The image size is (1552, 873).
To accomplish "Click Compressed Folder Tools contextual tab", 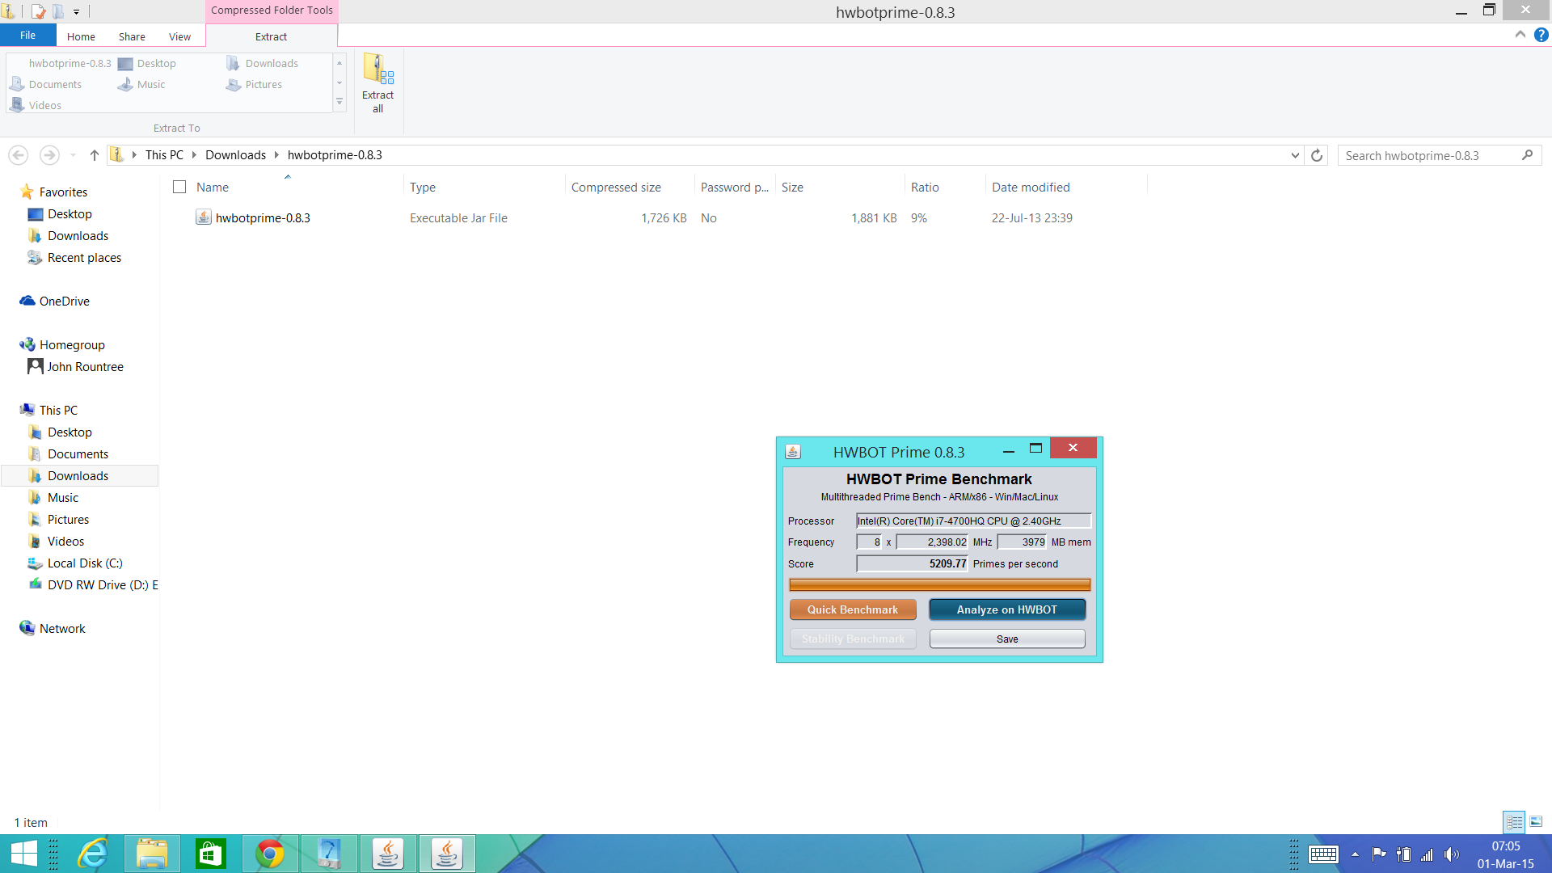I will (x=272, y=11).
